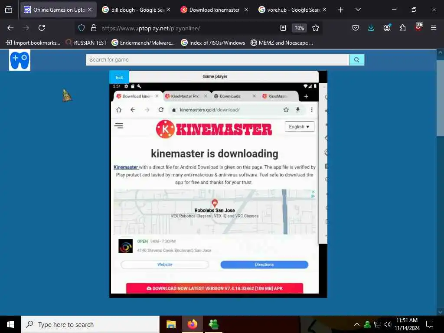Switch to the vorehub Google Search tab

(292, 10)
